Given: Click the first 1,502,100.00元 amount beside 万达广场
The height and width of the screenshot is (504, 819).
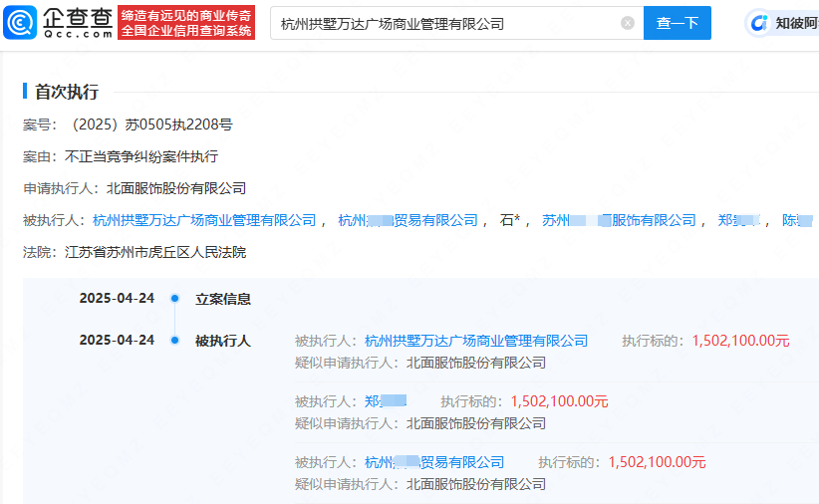Looking at the screenshot, I should (x=740, y=341).
